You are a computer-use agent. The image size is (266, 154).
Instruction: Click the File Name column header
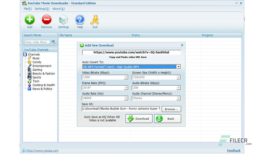94,35
